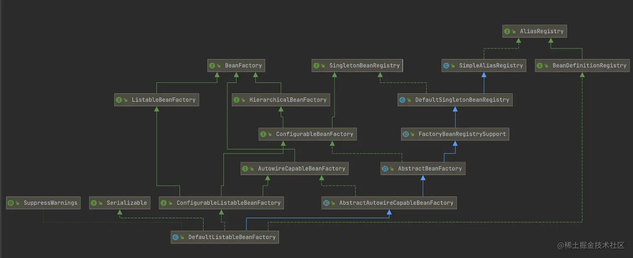Click the interface icon on the ListableBeanFactory node
This screenshot has height=258, width=633.
(119, 100)
